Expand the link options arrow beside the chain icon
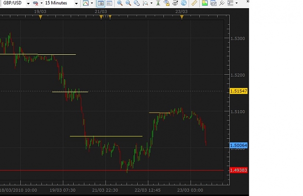This screenshot has height=196, width=303. click(x=41, y=3)
